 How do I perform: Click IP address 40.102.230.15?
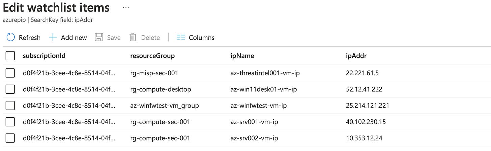[366, 122]
